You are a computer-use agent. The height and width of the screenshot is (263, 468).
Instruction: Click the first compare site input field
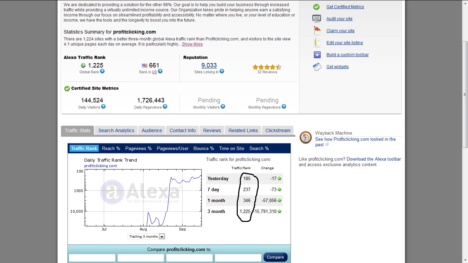pos(92,258)
